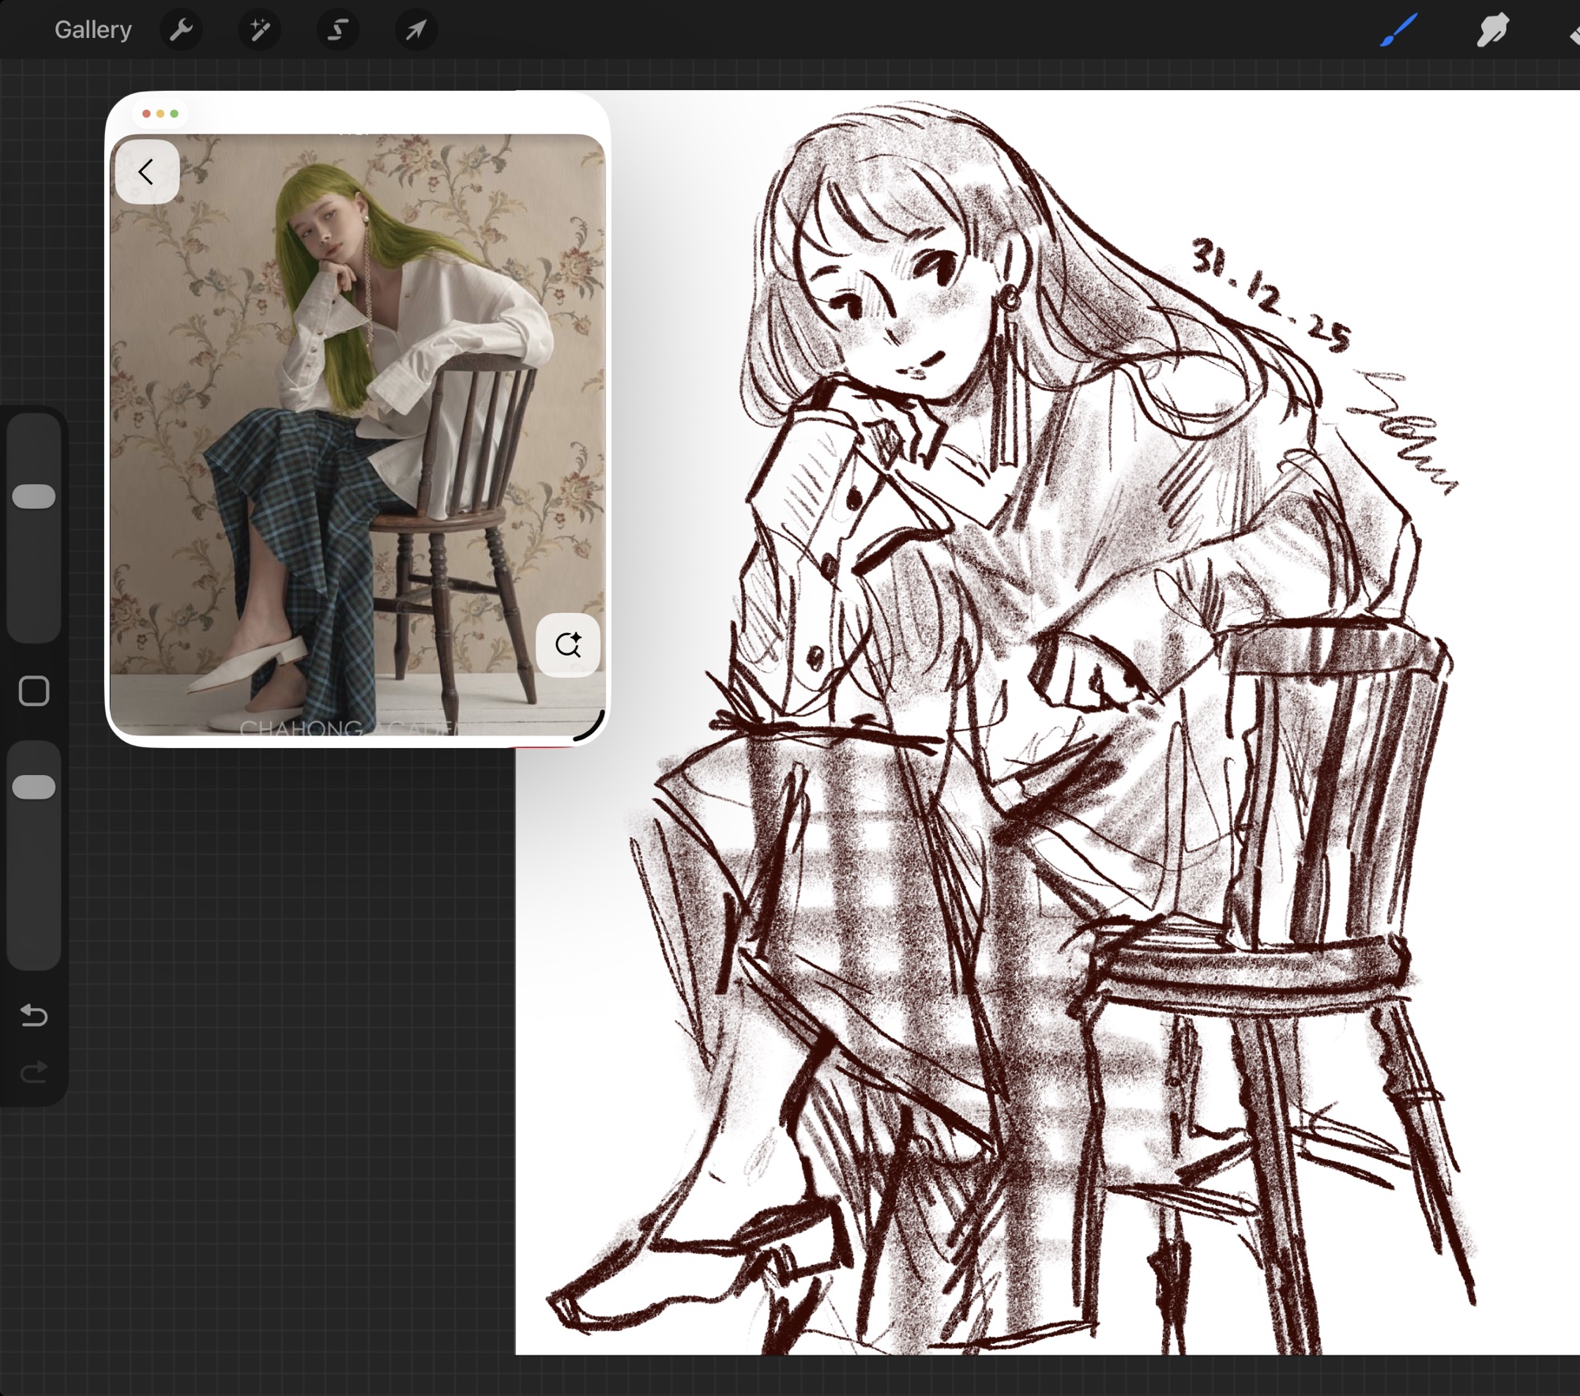Click the brush opacity slider handle

pos(34,787)
